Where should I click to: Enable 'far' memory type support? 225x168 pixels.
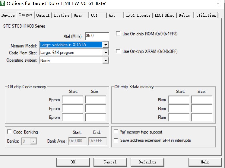pos(116,132)
